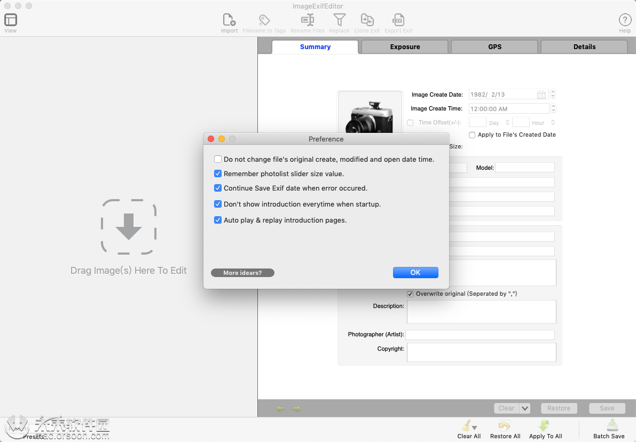The height and width of the screenshot is (442, 636).
Task: Open the Clear button dropdown arrow
Action: pos(525,408)
